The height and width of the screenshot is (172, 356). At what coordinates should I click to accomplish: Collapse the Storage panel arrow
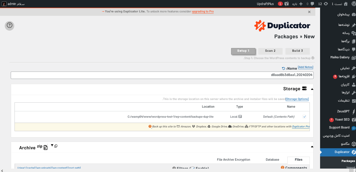[312, 89]
